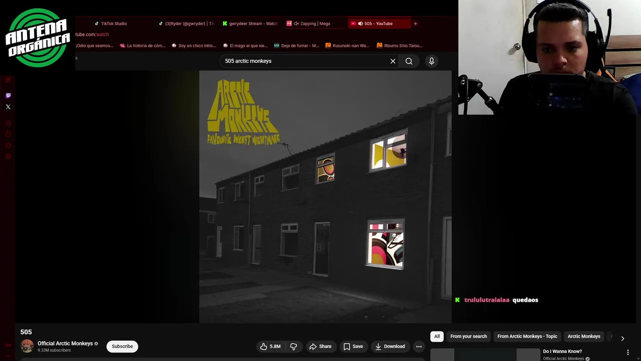641x361 pixels.
Task: Click the magnifying glass search button
Action: pyautogui.click(x=409, y=61)
